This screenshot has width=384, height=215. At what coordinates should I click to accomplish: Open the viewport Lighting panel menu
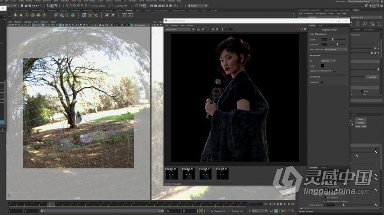pyautogui.click(x=27, y=22)
